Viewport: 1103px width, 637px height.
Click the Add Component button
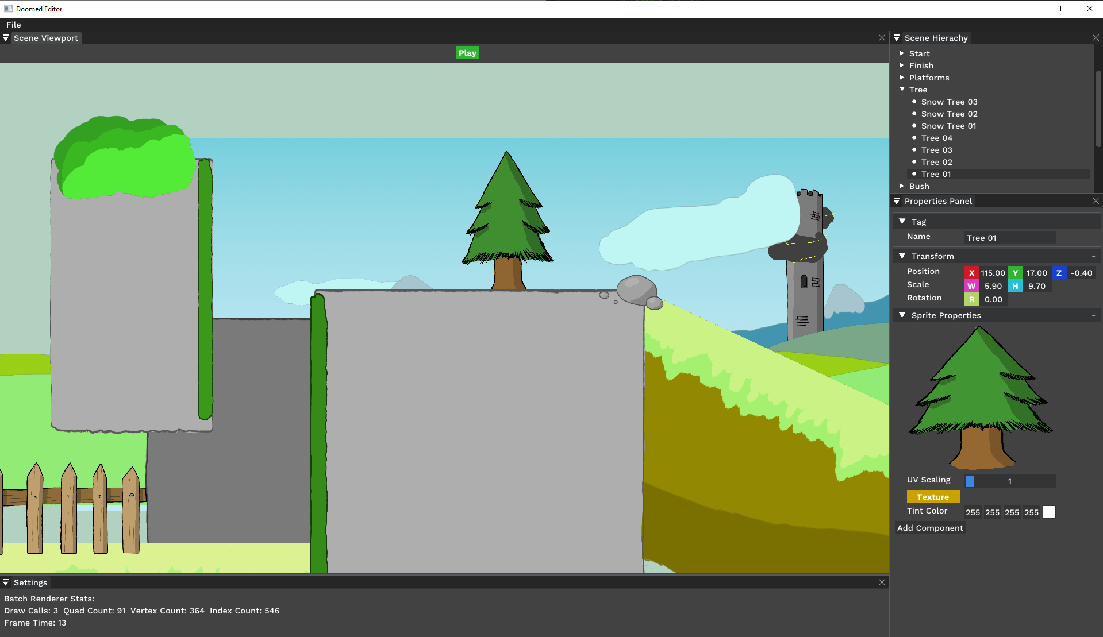tap(930, 528)
